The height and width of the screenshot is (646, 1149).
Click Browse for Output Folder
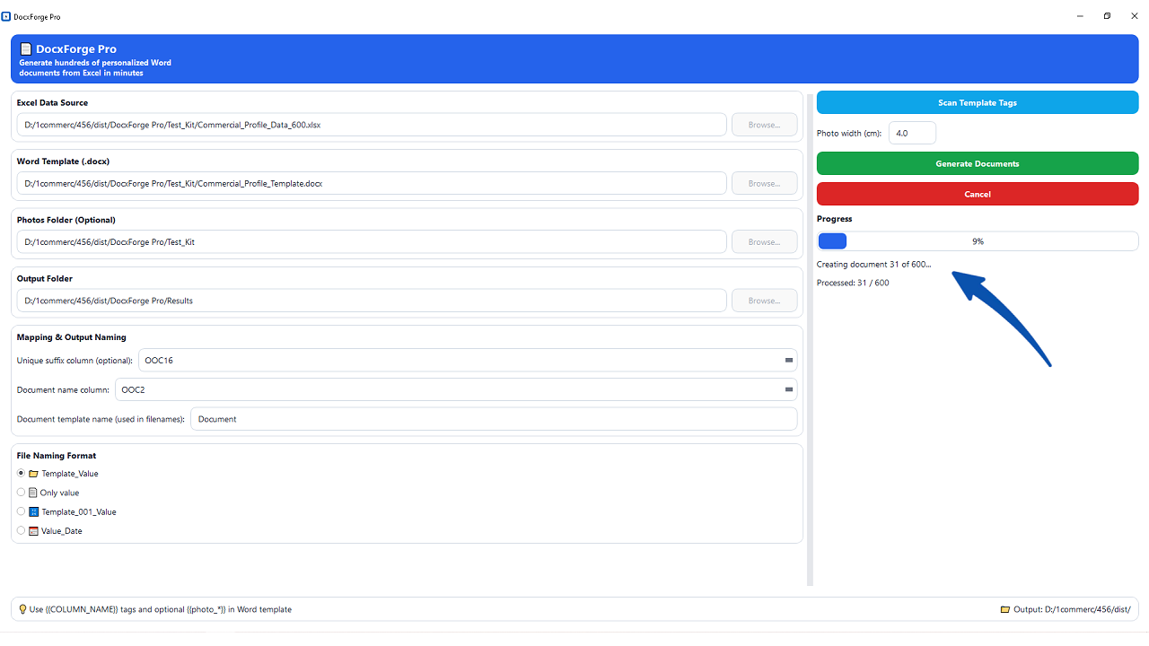764,301
